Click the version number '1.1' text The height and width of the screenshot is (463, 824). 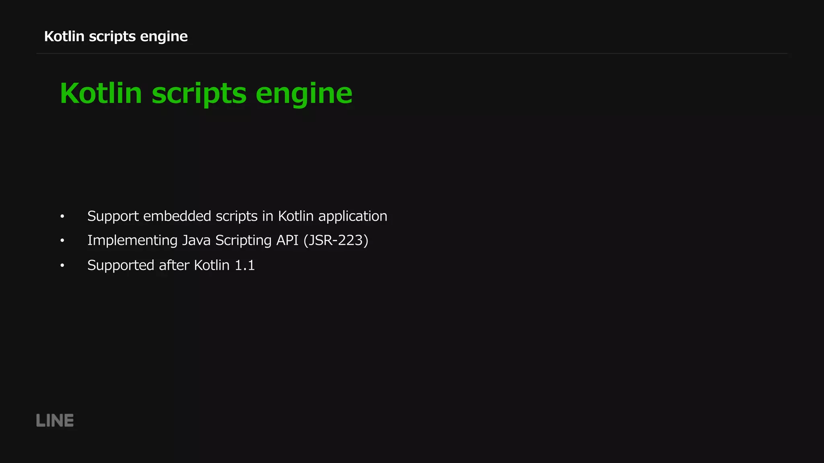[x=244, y=265]
